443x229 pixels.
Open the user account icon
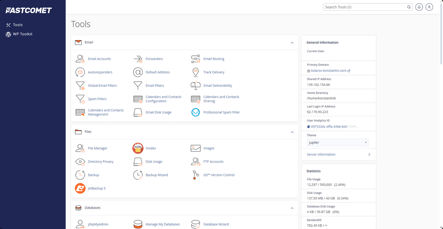pyautogui.click(x=429, y=7)
